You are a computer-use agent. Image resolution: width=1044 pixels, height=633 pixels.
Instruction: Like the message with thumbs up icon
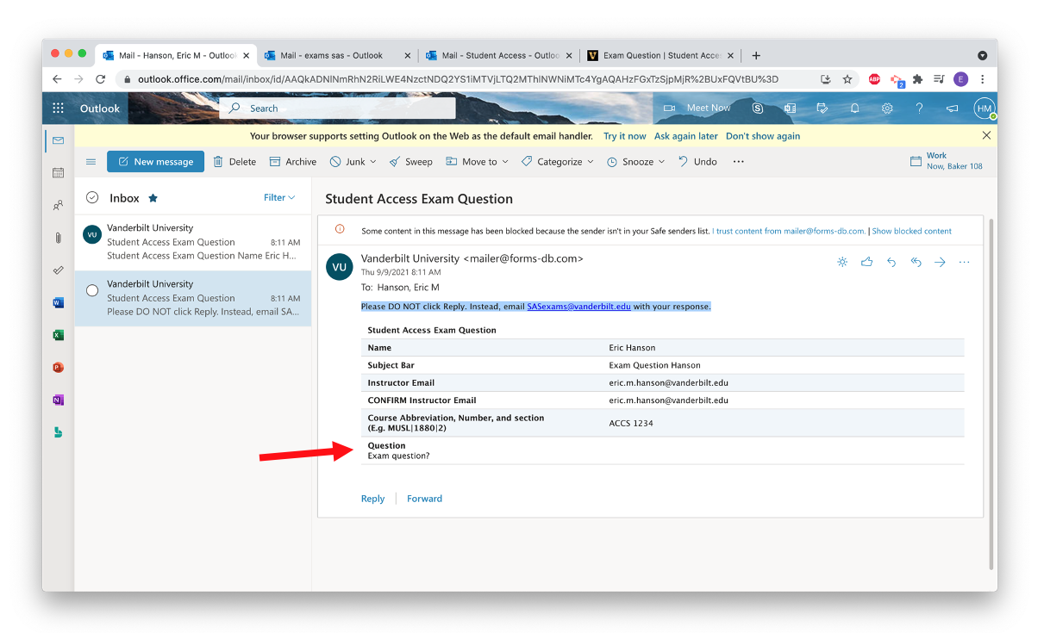(866, 262)
